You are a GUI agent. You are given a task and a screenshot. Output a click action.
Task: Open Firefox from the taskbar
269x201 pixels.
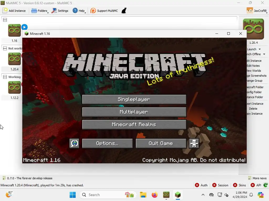tap(154, 195)
